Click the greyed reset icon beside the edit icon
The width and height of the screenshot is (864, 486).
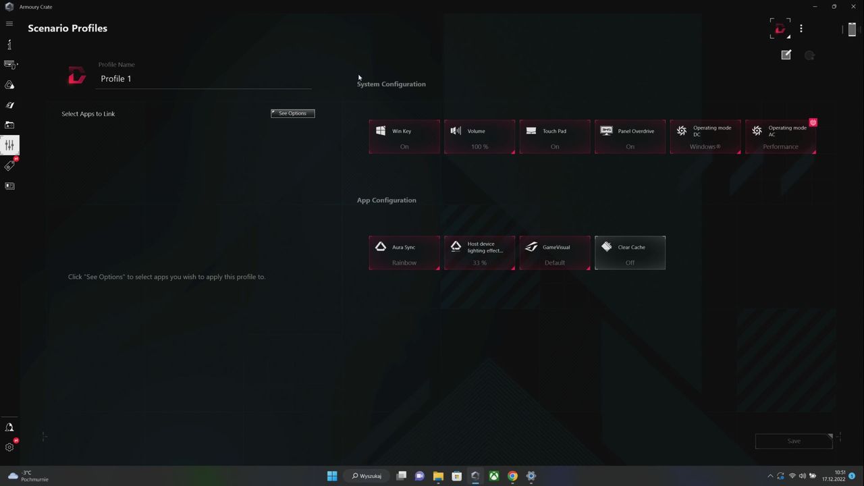(809, 55)
